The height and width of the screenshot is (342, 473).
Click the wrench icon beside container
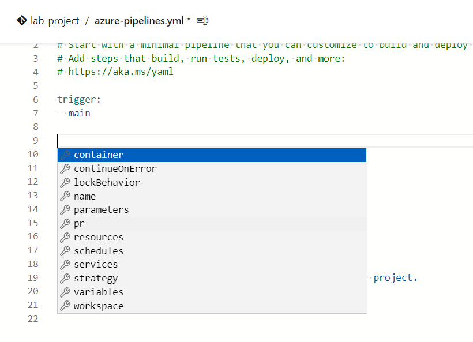coord(65,155)
